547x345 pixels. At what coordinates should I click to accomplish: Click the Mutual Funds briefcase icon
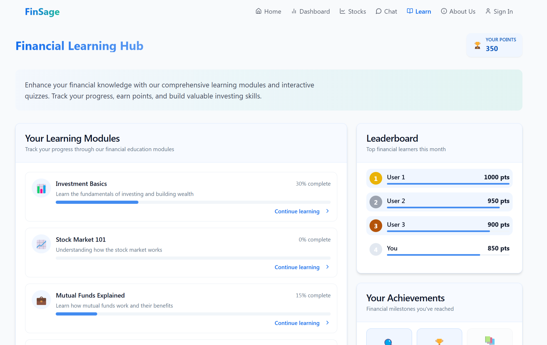point(41,300)
